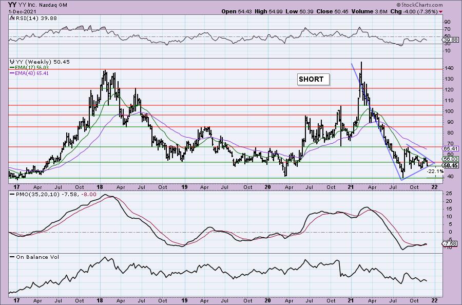This screenshot has height=305, width=462.
Task: Click the SHORT annotation box
Action: (x=313, y=79)
